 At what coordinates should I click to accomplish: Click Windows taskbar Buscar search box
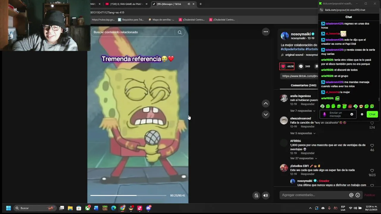(36, 208)
